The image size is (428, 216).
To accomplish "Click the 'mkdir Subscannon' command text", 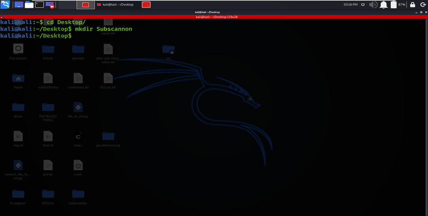I will pyautogui.click(x=103, y=29).
